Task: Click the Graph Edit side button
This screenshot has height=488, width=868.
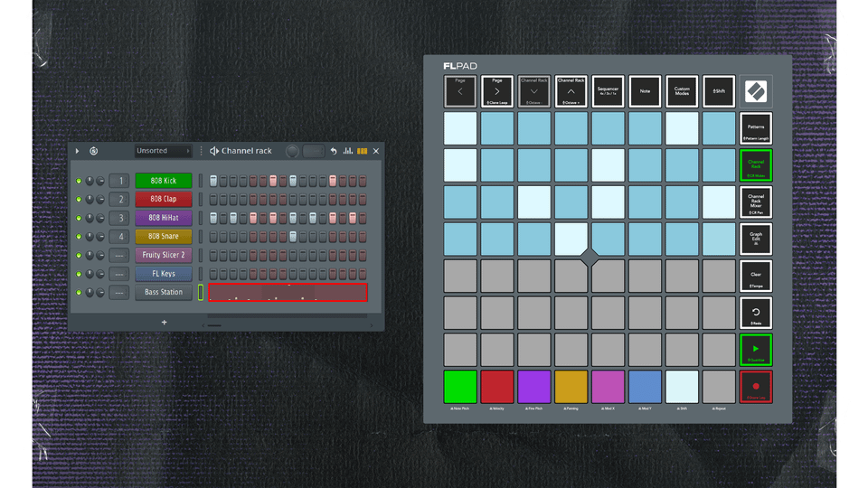Action: tap(756, 239)
